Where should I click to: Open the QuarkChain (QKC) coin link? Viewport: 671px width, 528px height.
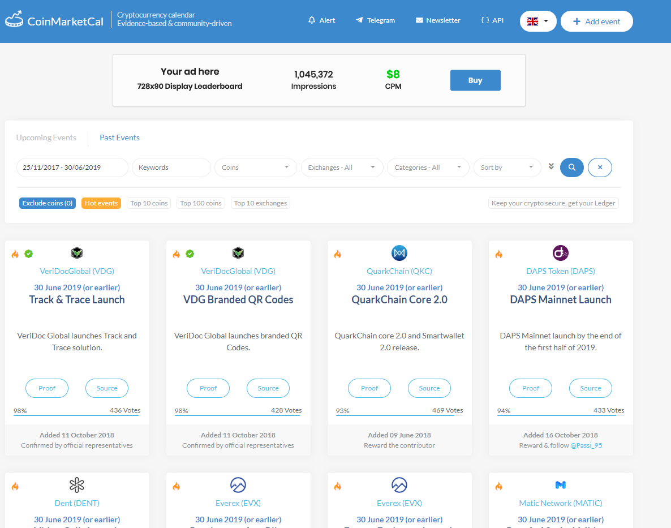click(399, 271)
